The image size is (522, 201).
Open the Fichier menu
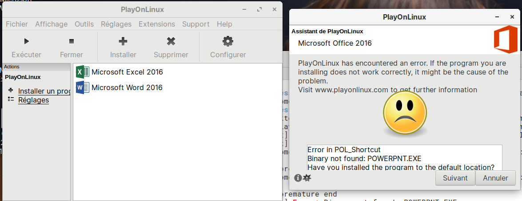[17, 24]
